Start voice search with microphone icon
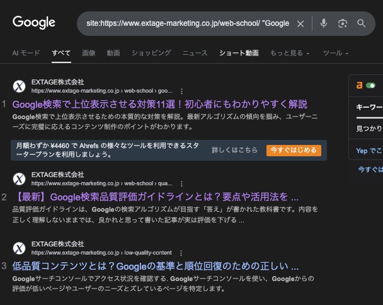383x305 pixels. pyautogui.click(x=324, y=23)
